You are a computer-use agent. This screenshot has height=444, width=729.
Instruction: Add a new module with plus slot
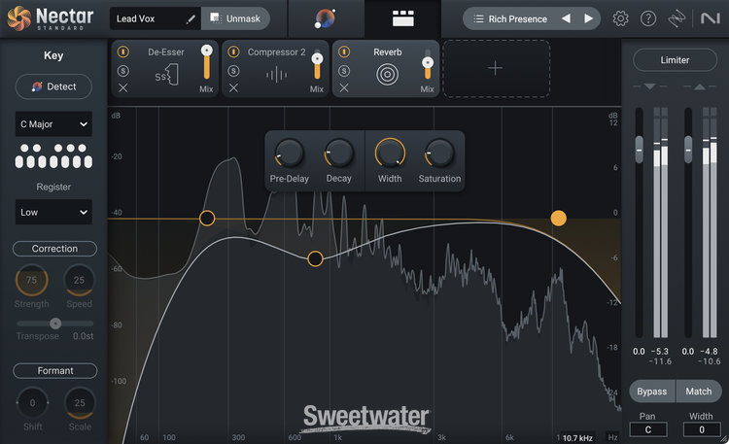[496, 68]
